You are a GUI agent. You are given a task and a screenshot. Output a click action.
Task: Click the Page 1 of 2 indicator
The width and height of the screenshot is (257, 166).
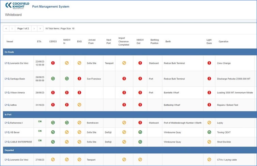point(23,29)
